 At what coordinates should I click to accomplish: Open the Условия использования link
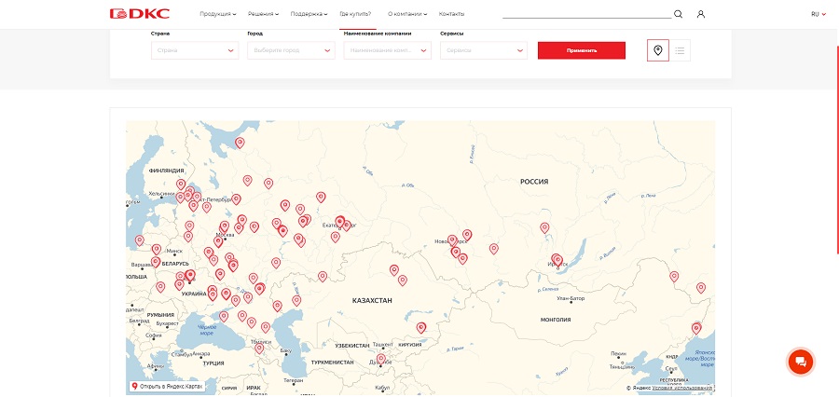682,388
